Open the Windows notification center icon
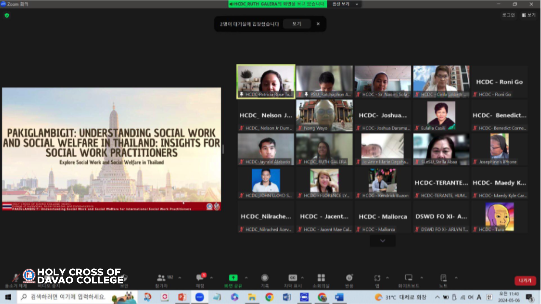The height and width of the screenshot is (304, 541). tap(530, 297)
